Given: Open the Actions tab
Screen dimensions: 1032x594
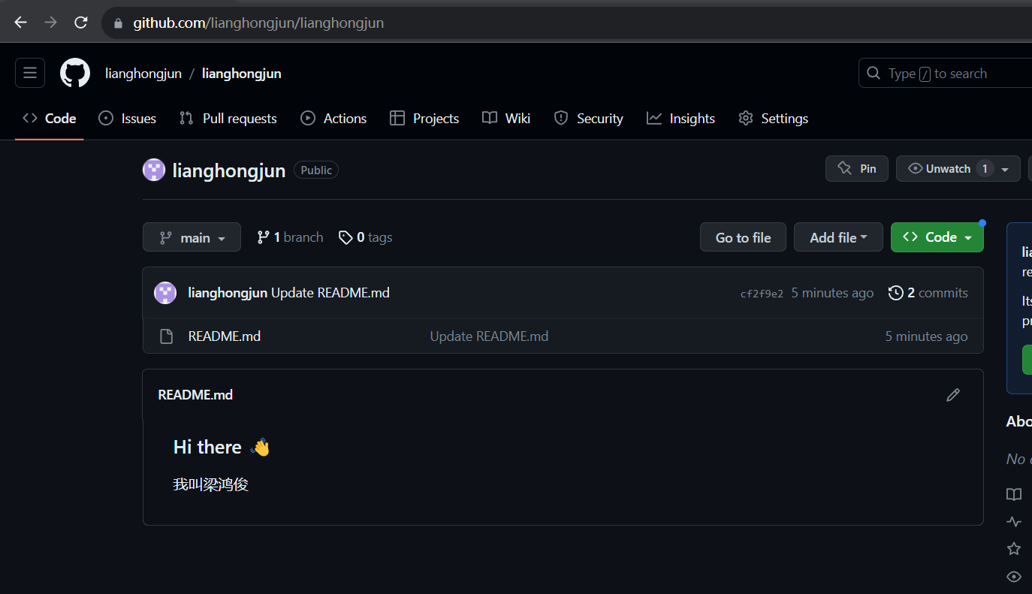Looking at the screenshot, I should coord(333,119).
